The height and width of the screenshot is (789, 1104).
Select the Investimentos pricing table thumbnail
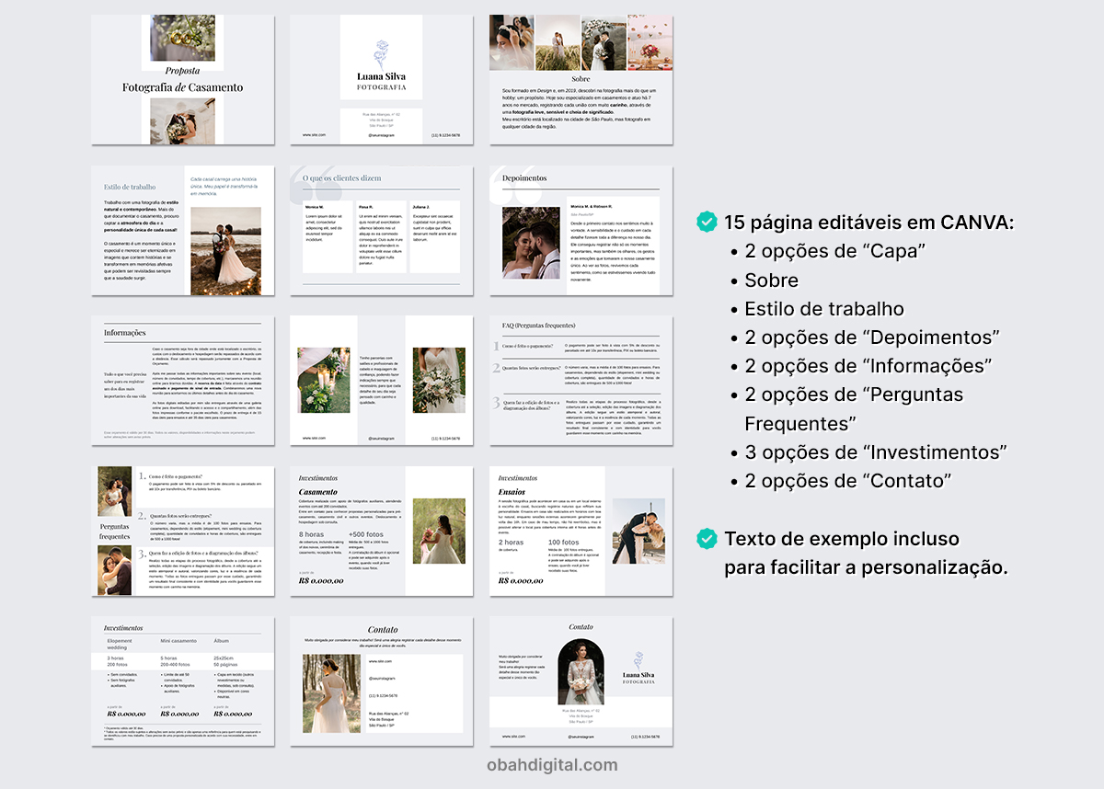point(182,681)
